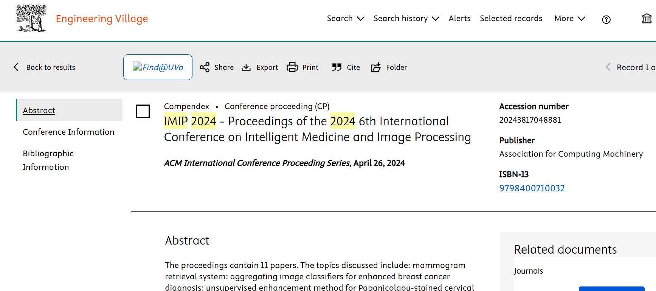
Task: Click the institution building icon
Action: click(647, 18)
